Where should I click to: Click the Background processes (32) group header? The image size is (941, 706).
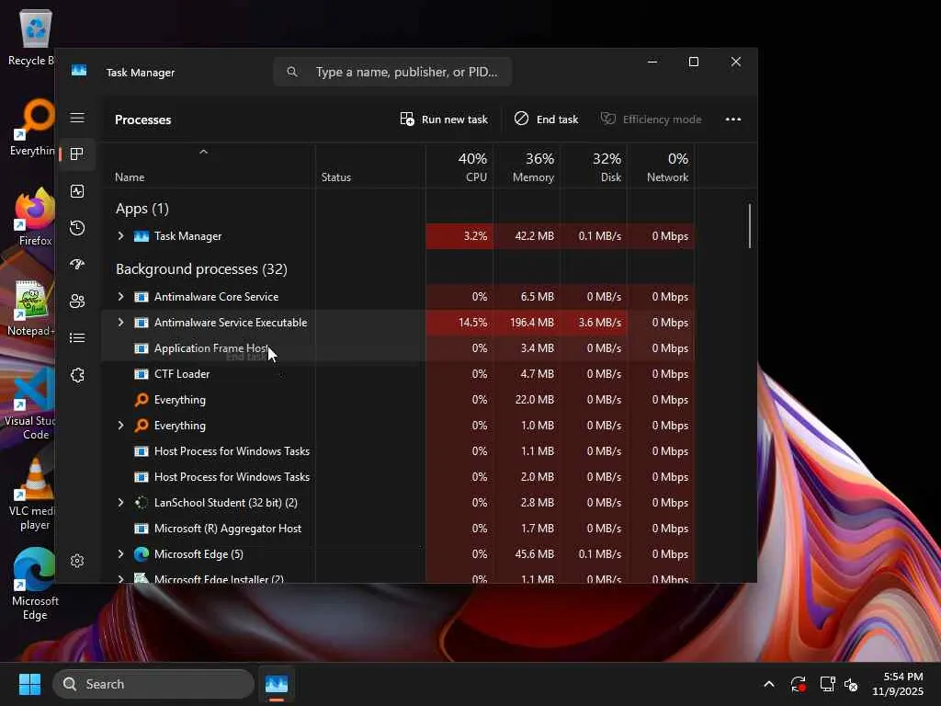click(201, 269)
